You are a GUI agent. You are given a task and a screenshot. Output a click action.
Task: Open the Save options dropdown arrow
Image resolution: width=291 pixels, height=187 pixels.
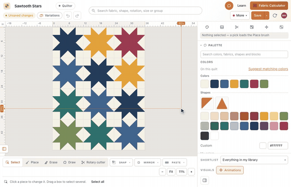coord(267,15)
